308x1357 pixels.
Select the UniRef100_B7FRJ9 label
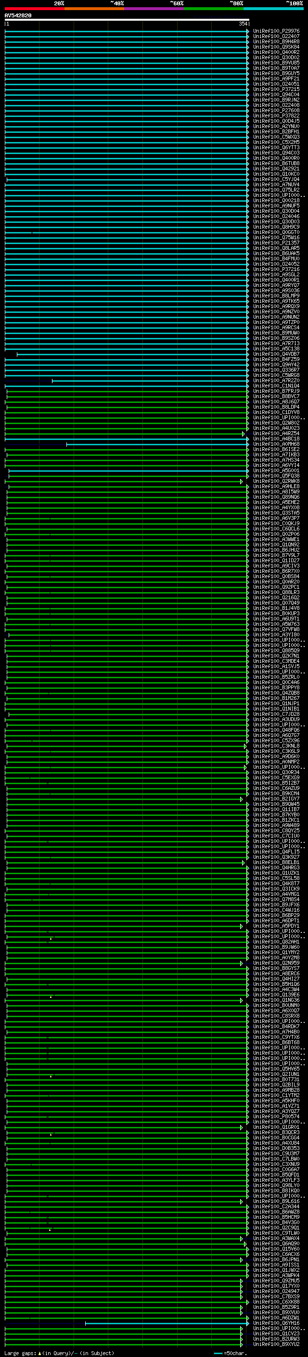pyautogui.click(x=276, y=391)
